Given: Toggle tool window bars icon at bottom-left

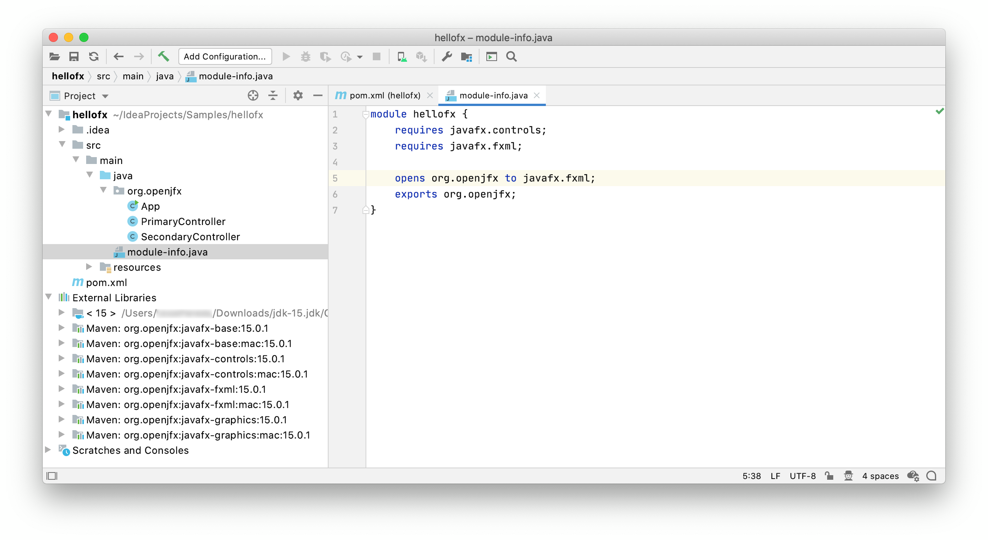Looking at the screenshot, I should pos(52,476).
